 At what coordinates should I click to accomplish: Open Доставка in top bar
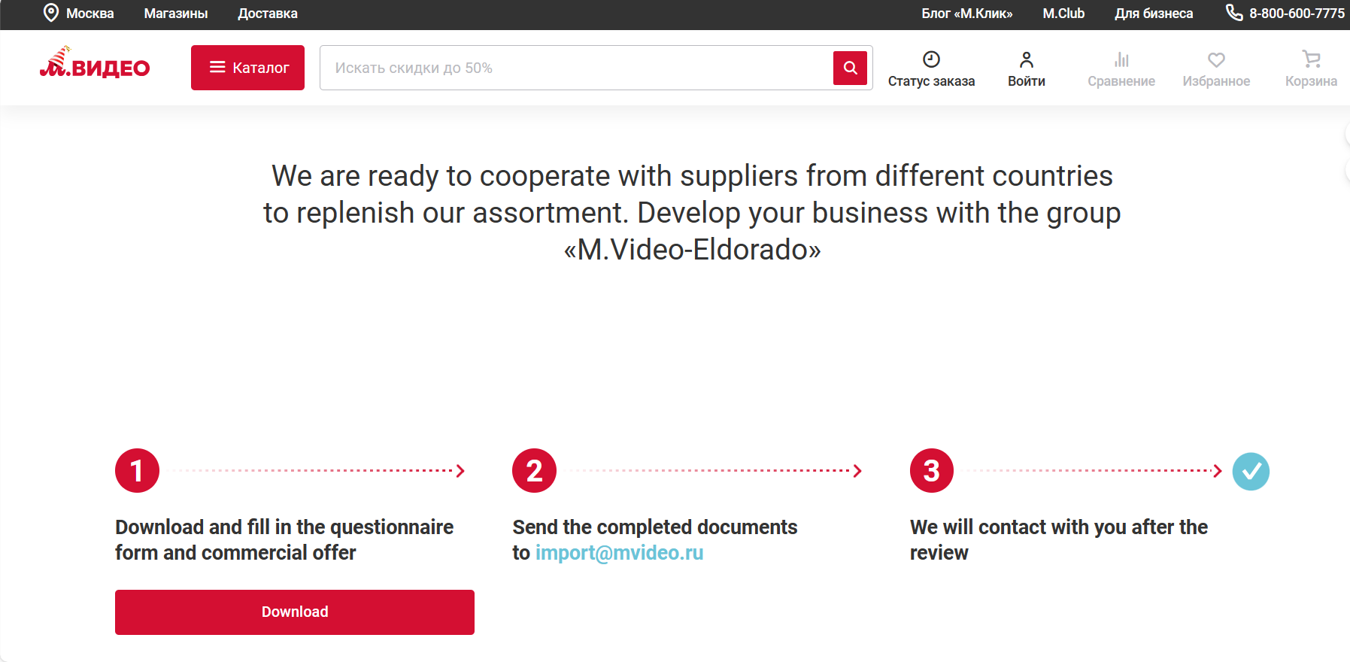point(268,14)
